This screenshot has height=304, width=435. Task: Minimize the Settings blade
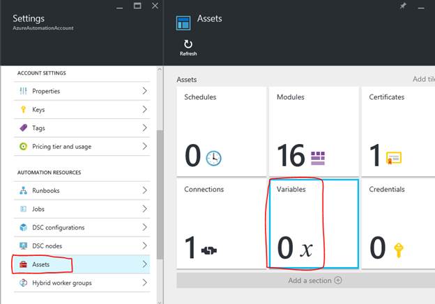click(x=120, y=8)
